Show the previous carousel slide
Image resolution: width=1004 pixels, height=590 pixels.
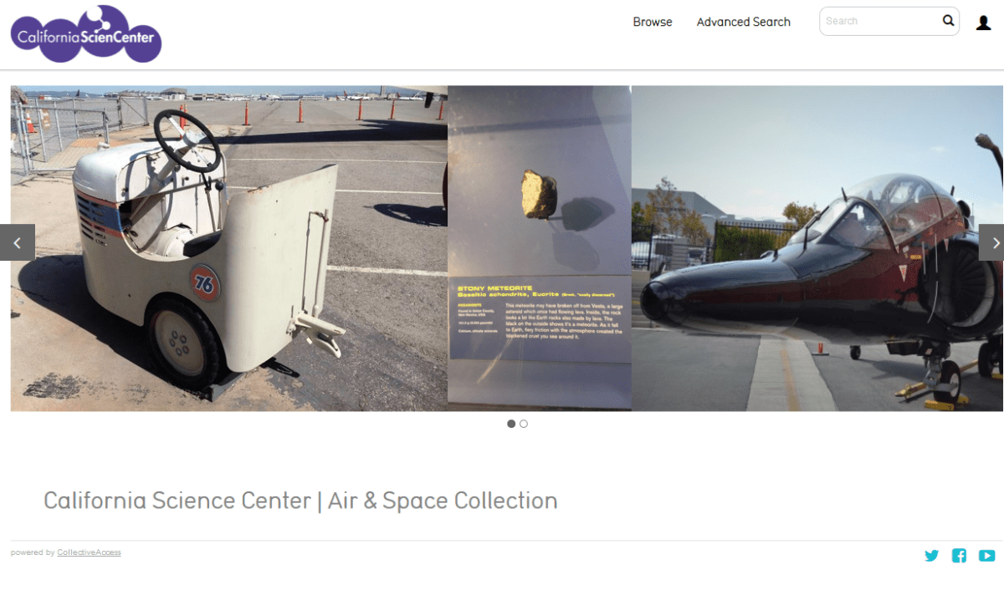pos(18,242)
